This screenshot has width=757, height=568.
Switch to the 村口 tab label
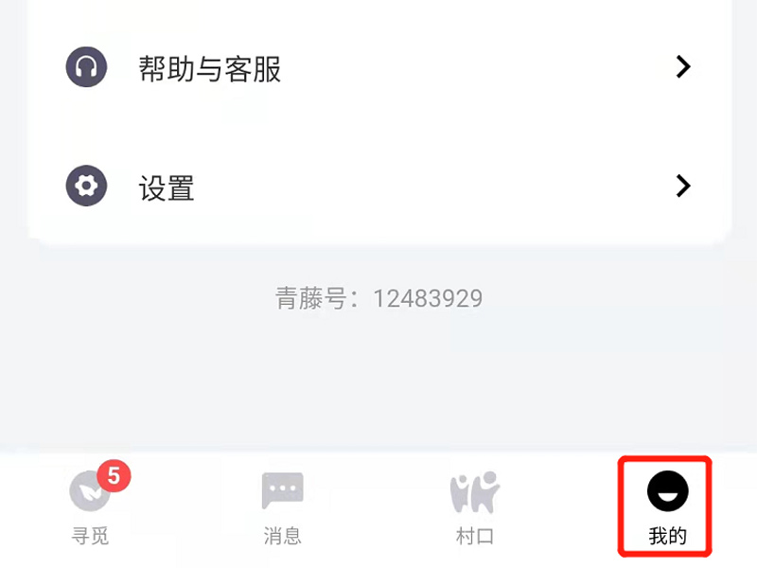pos(475,536)
